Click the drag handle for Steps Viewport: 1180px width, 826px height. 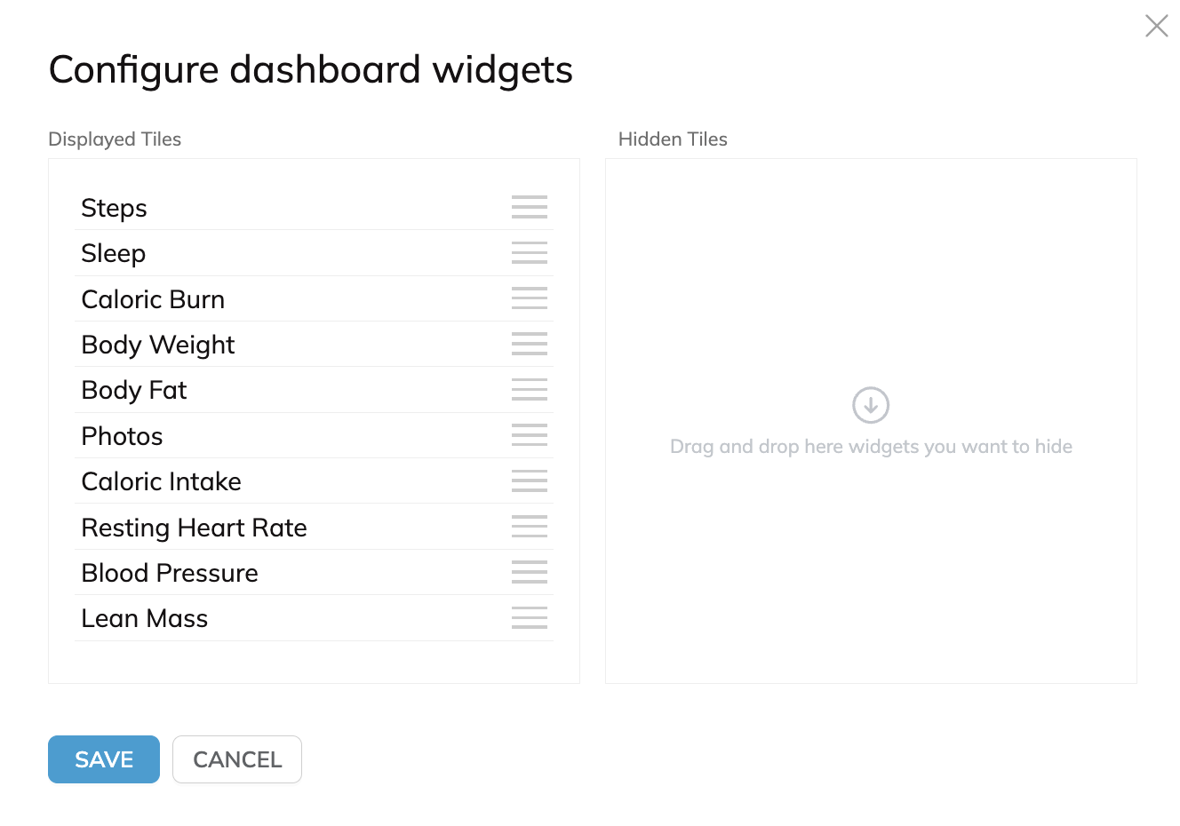[530, 207]
